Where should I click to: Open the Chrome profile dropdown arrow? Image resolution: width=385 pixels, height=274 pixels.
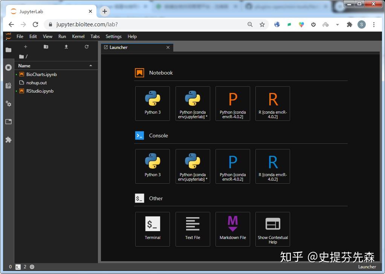click(x=338, y=24)
